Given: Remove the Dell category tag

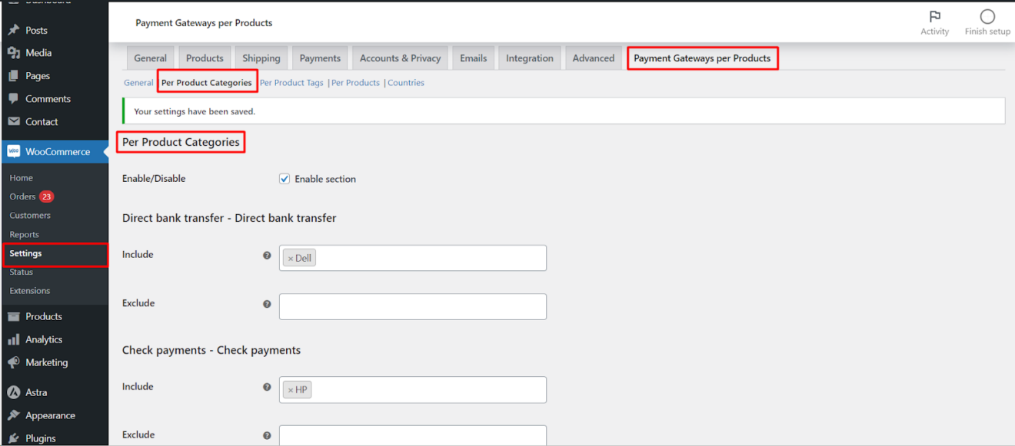Looking at the screenshot, I should click(x=291, y=259).
